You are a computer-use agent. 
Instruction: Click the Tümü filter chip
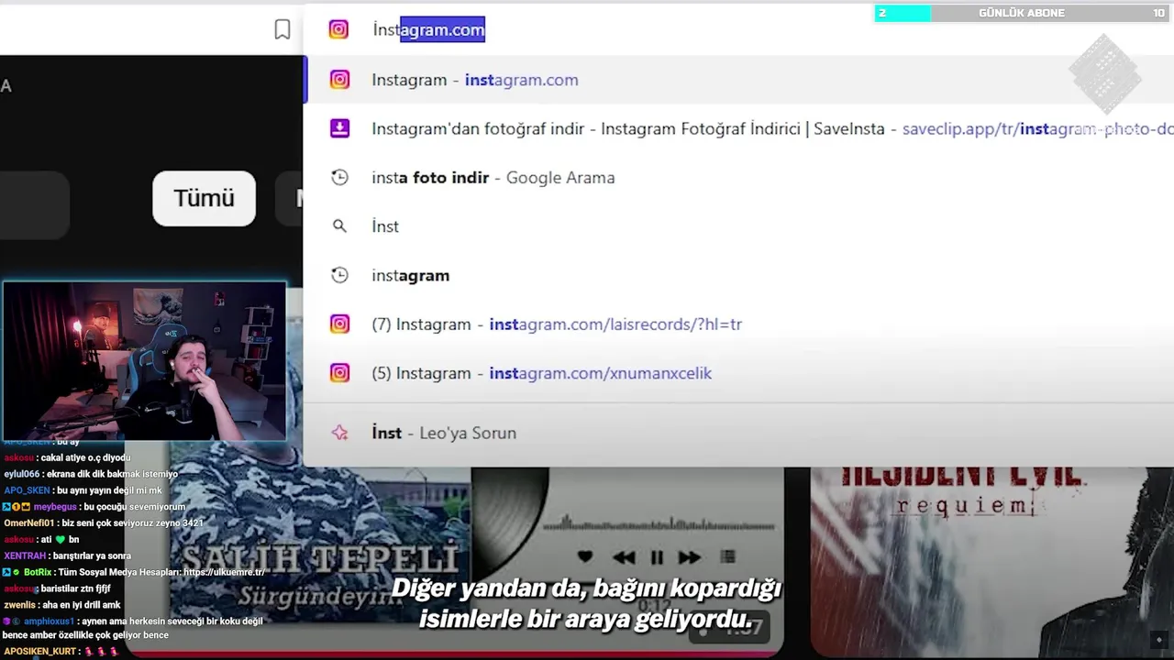pyautogui.click(x=204, y=198)
